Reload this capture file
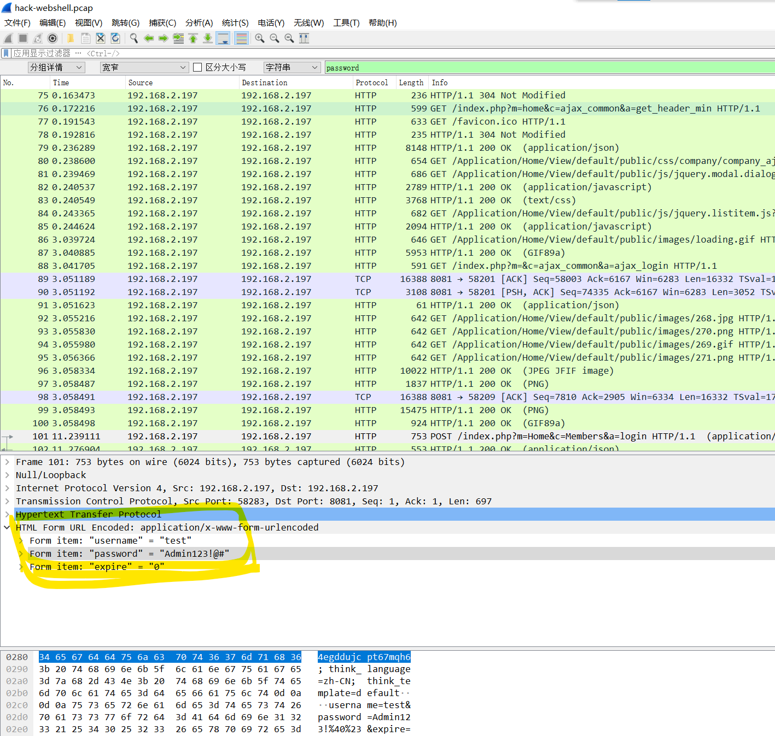Viewport: 775px width, 736px height. click(x=115, y=38)
